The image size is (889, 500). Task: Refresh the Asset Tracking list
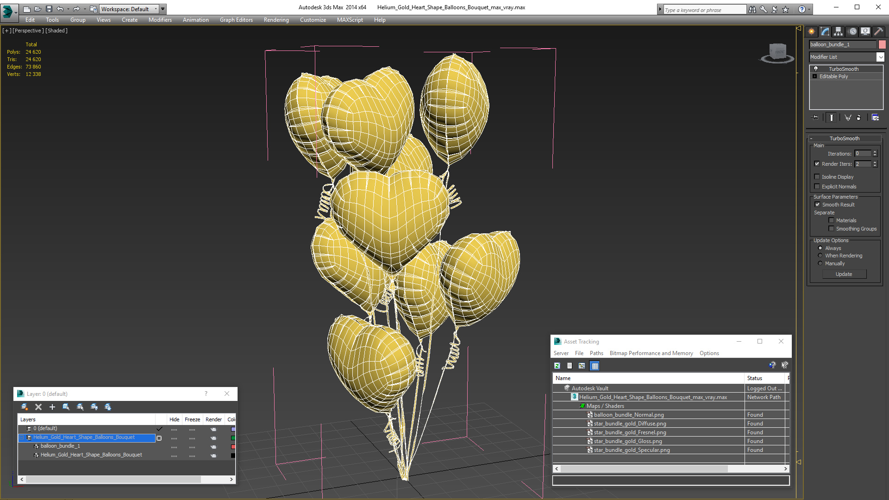click(x=557, y=366)
